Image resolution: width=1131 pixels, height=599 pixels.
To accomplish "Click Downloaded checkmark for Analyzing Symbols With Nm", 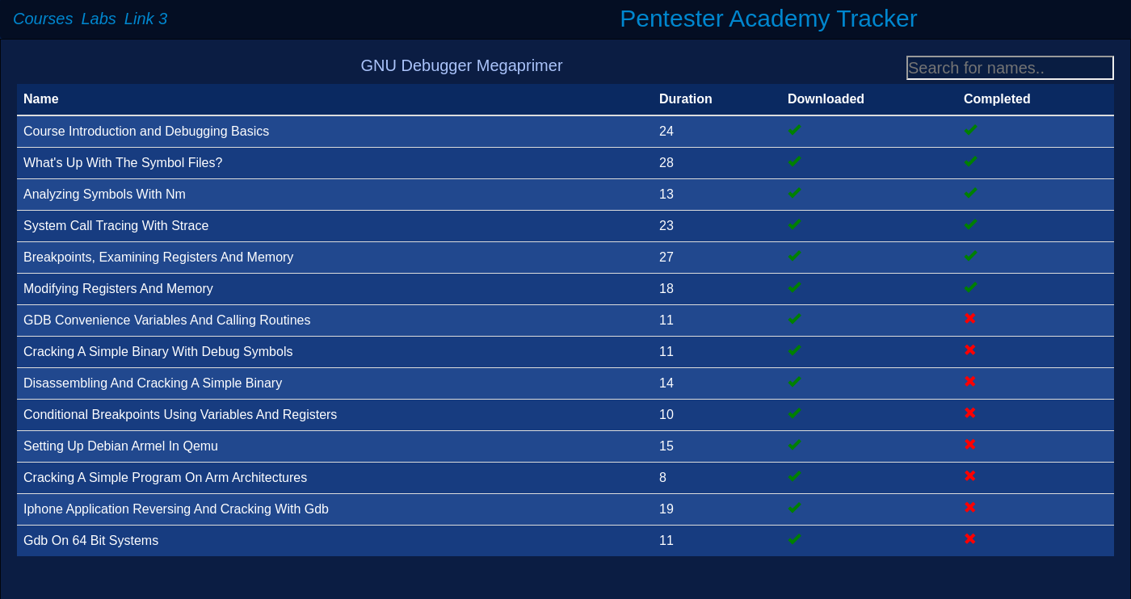I will pos(794,193).
